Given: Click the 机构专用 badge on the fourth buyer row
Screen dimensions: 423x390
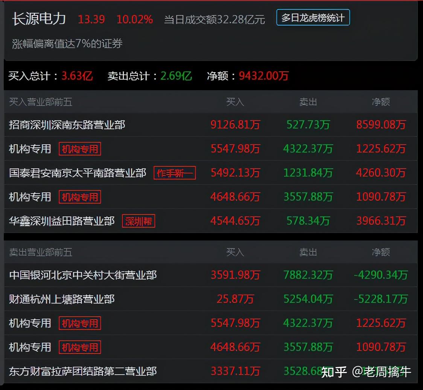Looking at the screenshot, I should [x=79, y=197].
